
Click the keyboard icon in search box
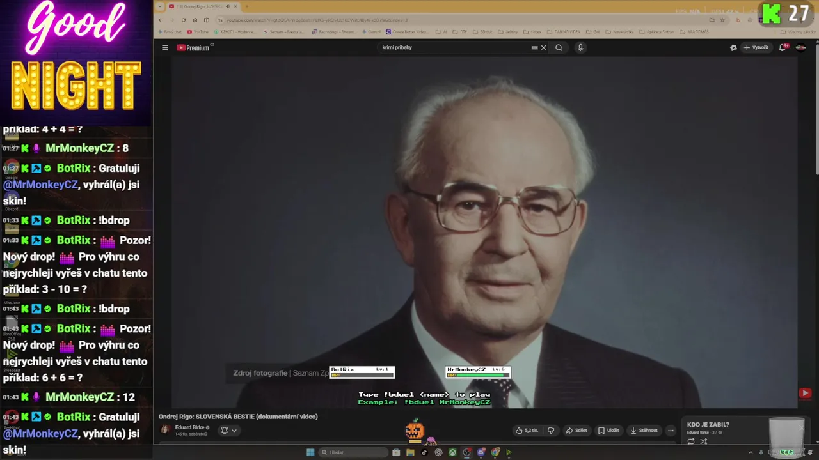(x=534, y=47)
